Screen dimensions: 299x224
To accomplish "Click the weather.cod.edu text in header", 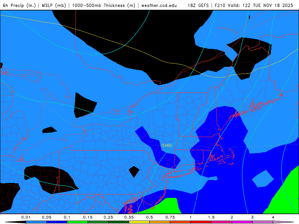I will coord(159,5).
